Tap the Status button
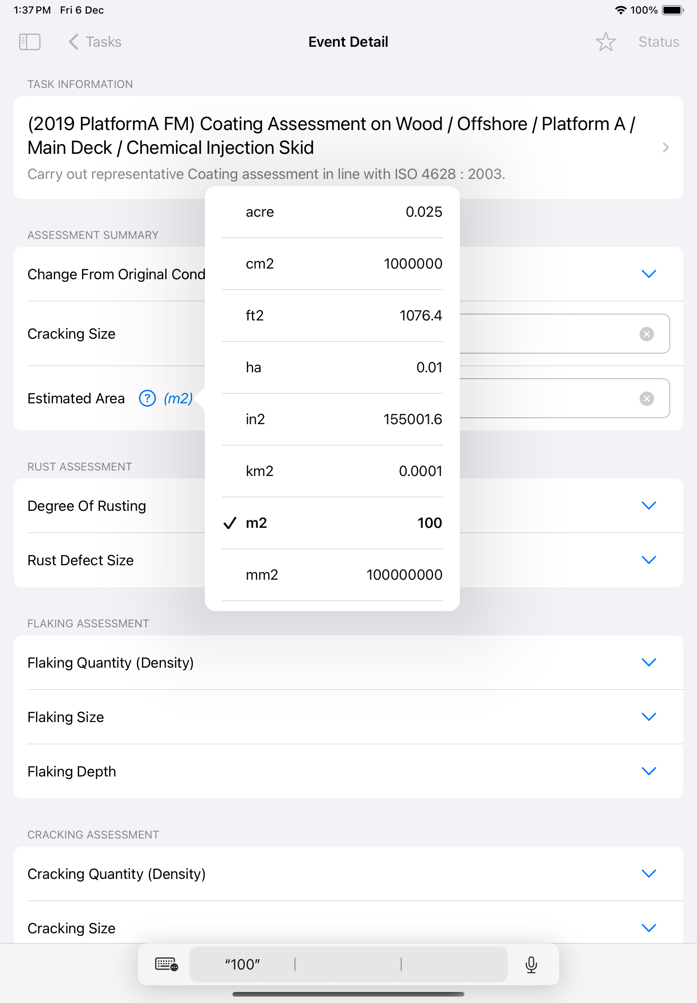The width and height of the screenshot is (697, 1003). click(x=659, y=42)
